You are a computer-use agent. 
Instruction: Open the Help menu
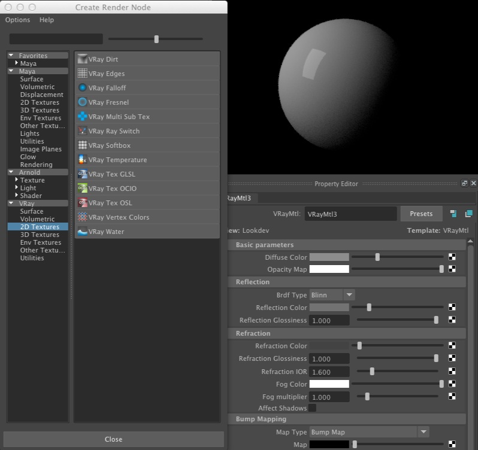click(x=47, y=20)
